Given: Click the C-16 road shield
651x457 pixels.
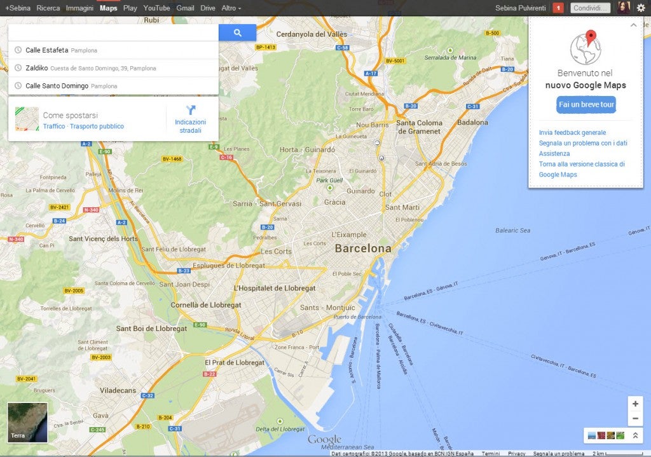Looking at the screenshot, I should click(x=226, y=158).
